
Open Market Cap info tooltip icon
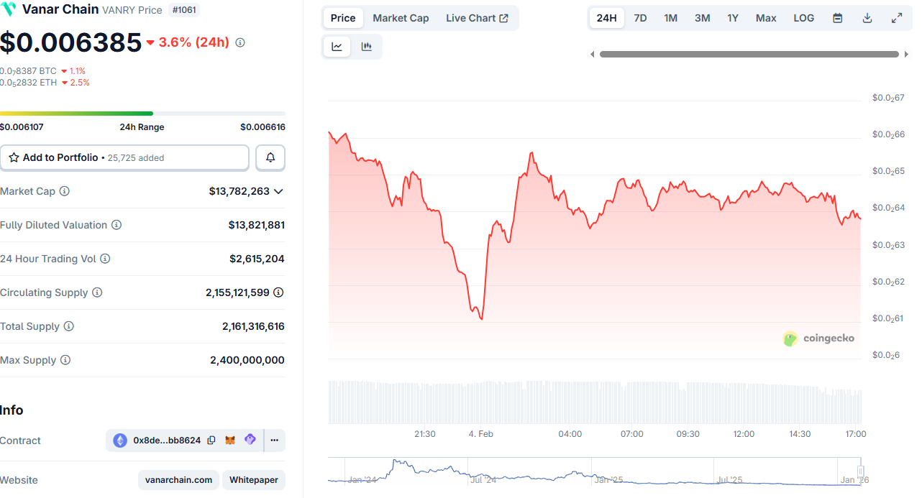[65, 191]
